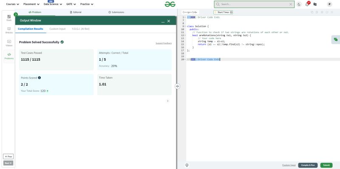Expand the Practice dropdown menu
Screen dimensions: 340x169
pyautogui.click(x=87, y=4)
